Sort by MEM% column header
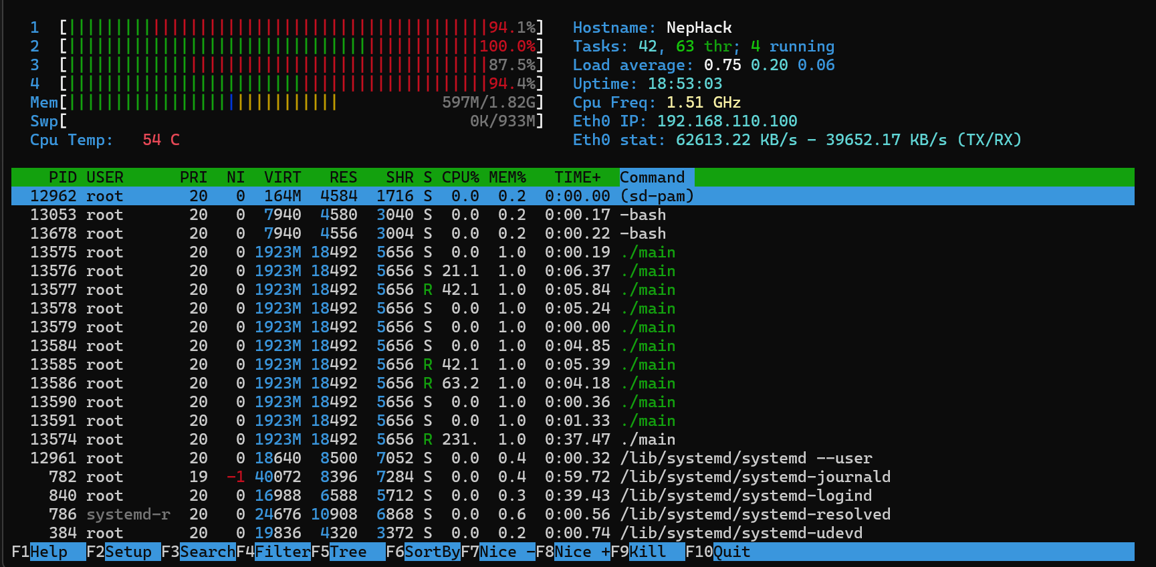Viewport: 1156px width, 567px height. pos(507,177)
